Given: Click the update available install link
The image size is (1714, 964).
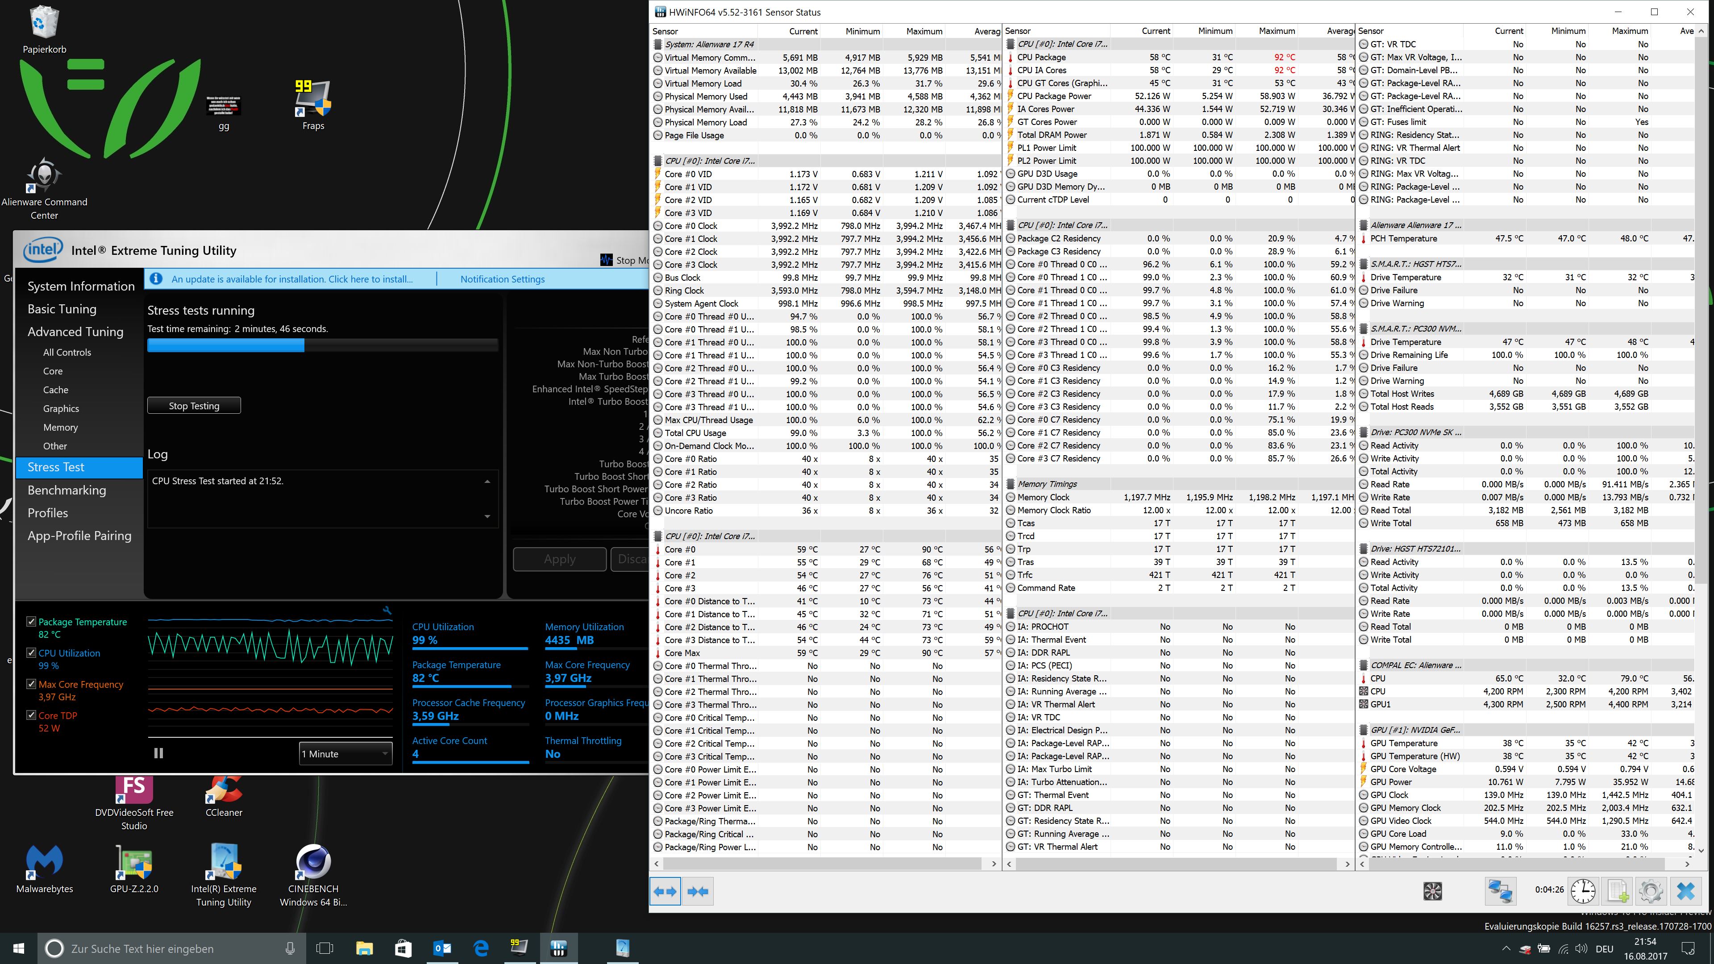Looking at the screenshot, I should pos(291,279).
